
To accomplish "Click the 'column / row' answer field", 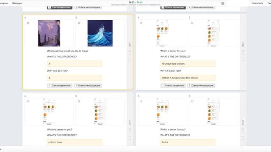I will pyautogui.click(x=75, y=142).
